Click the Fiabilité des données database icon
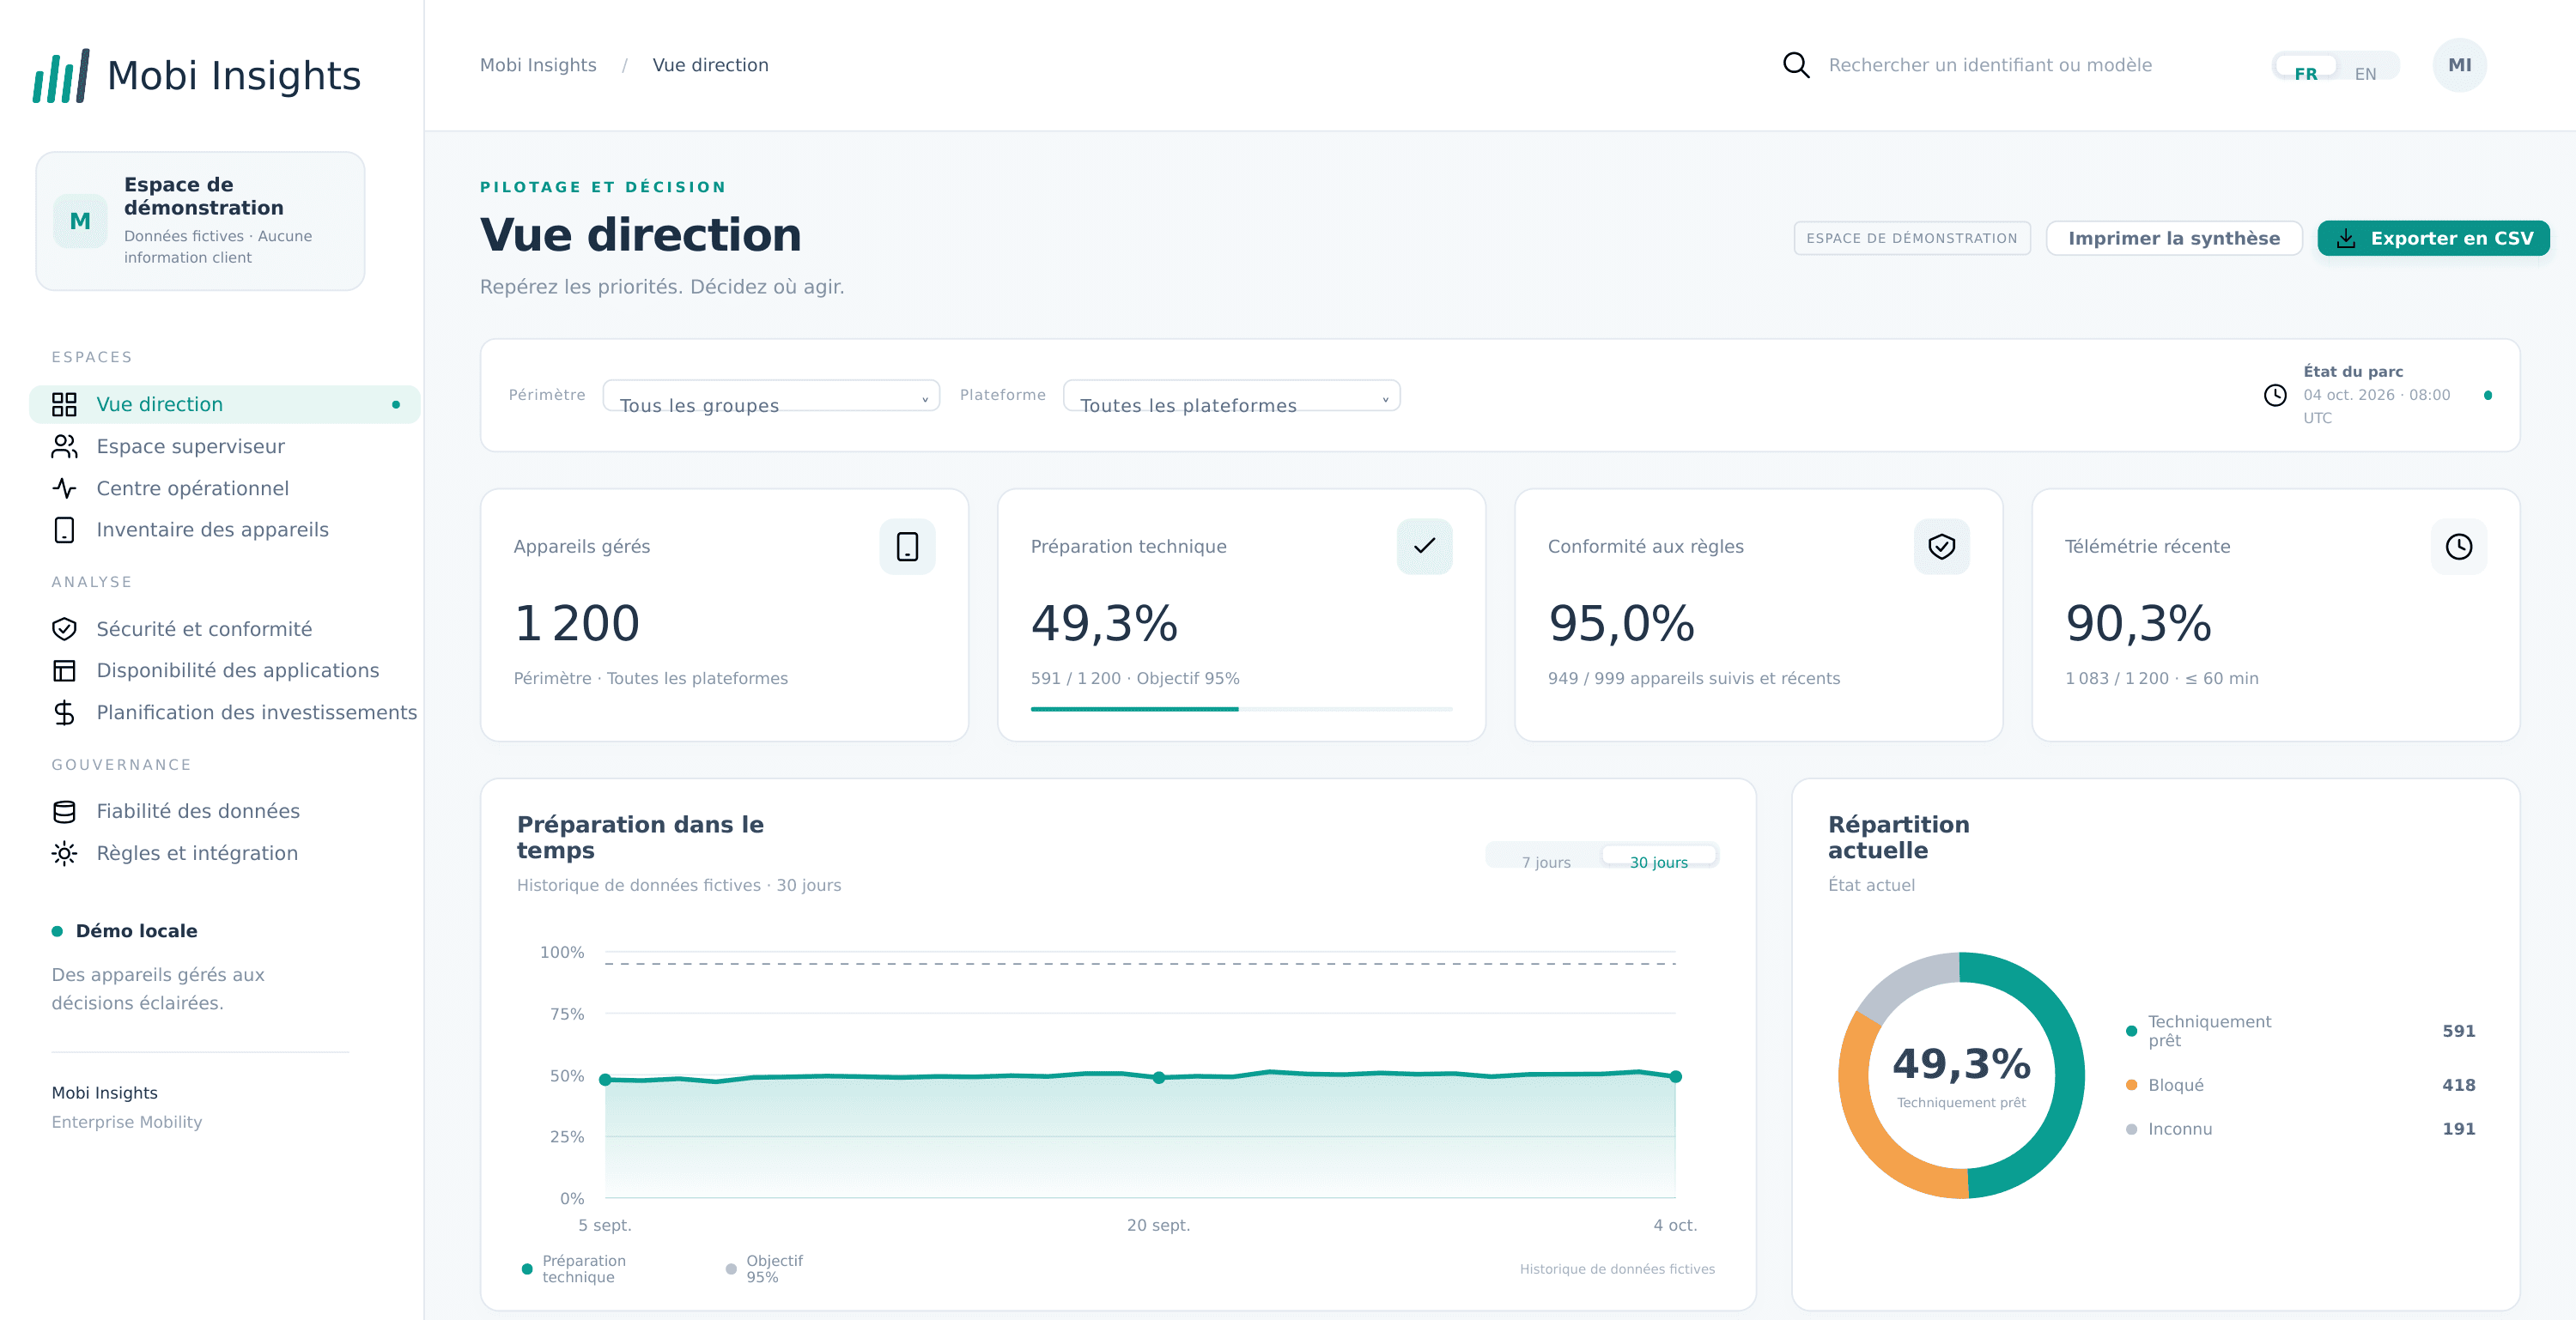Image resolution: width=2576 pixels, height=1320 pixels. coord(64,811)
